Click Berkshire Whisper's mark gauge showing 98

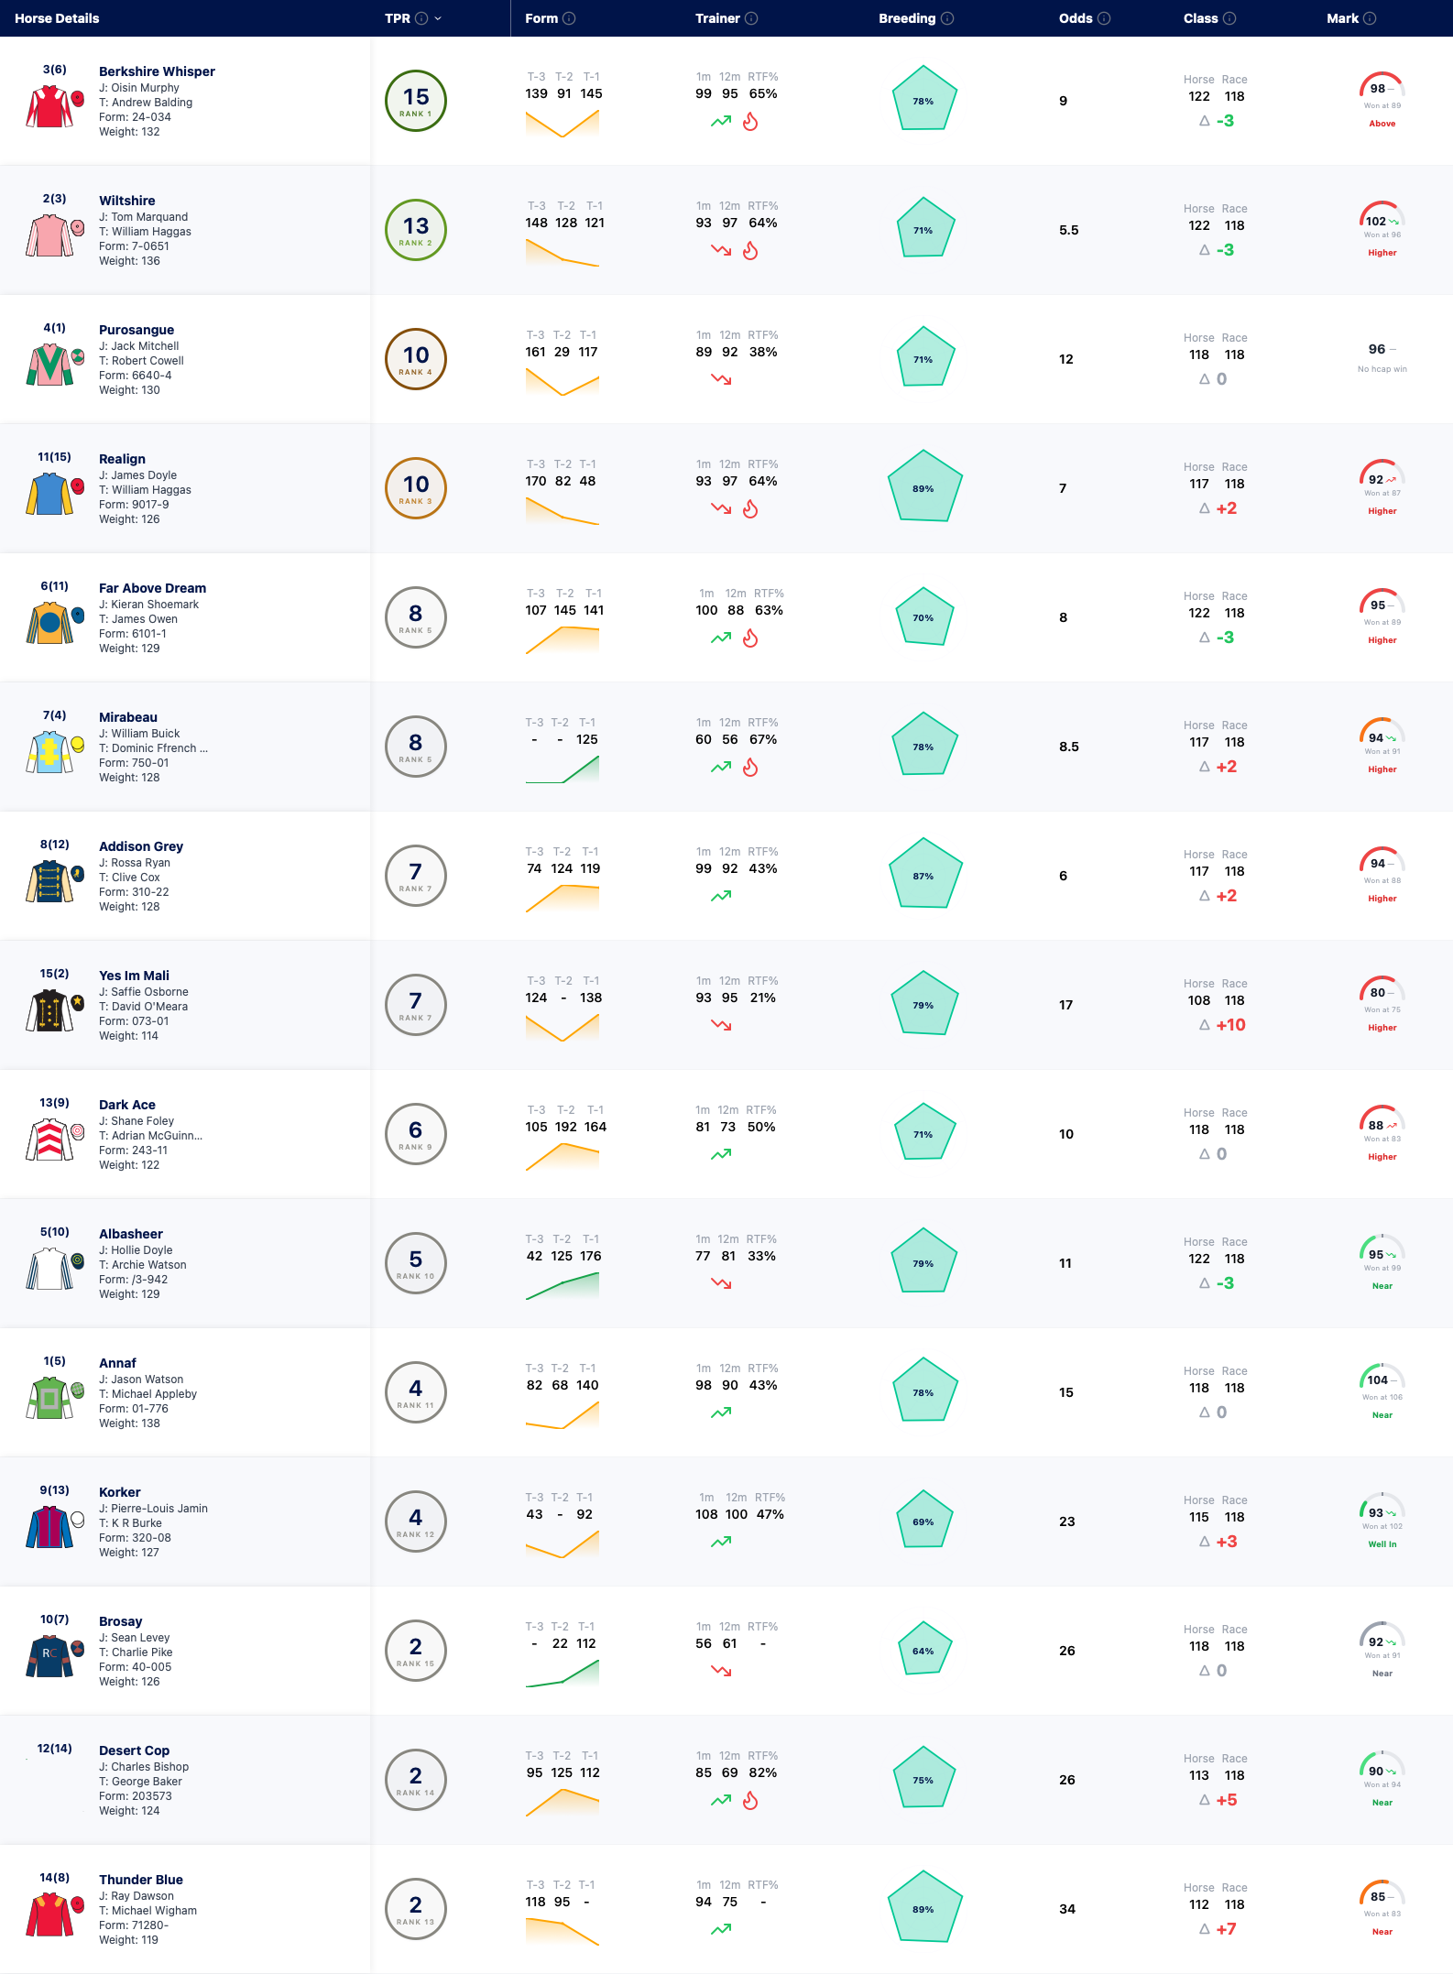pos(1382,88)
